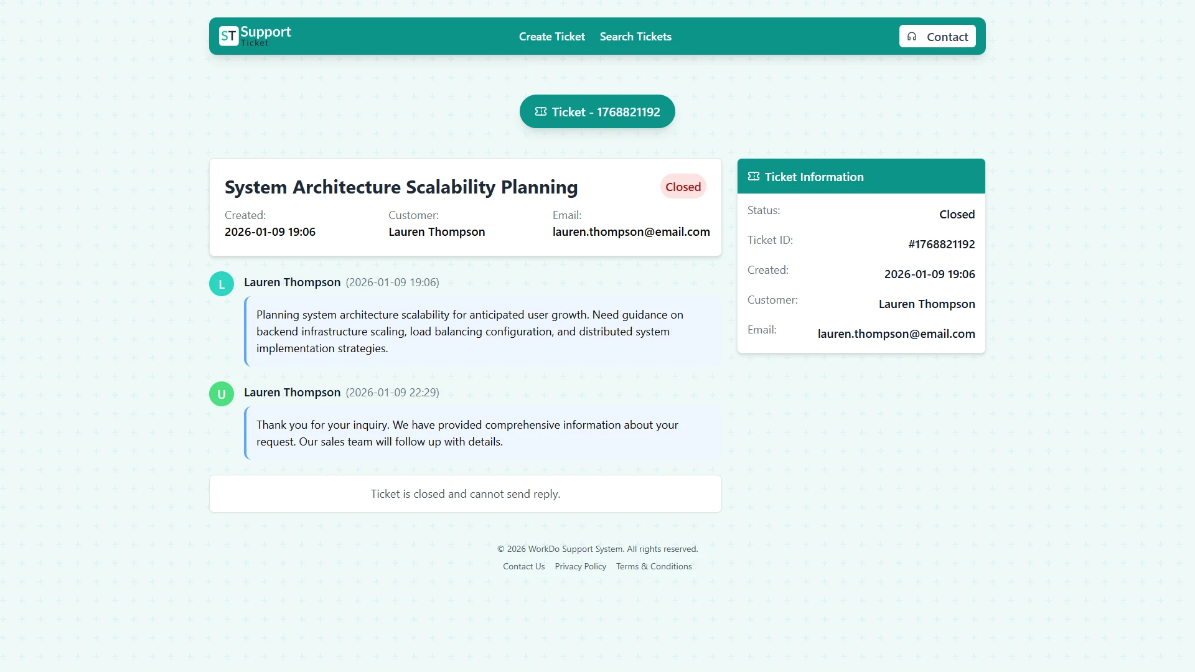The image size is (1195, 672).
Task: Click the created date in header card
Action: (x=270, y=232)
